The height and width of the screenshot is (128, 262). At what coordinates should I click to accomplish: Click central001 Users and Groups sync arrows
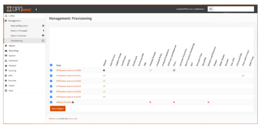[243, 75]
